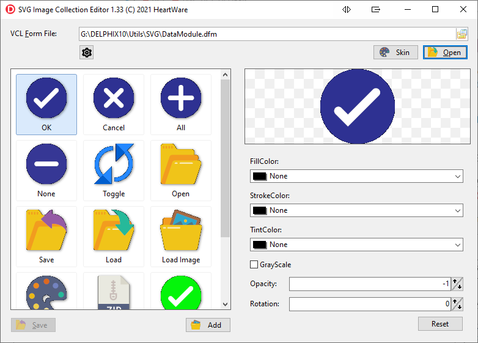
Task: Click the Open button
Action: [445, 53]
